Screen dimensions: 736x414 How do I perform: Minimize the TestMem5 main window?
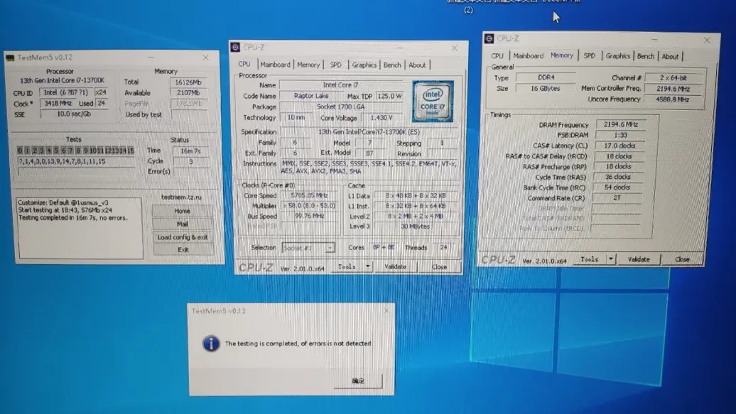[151, 58]
